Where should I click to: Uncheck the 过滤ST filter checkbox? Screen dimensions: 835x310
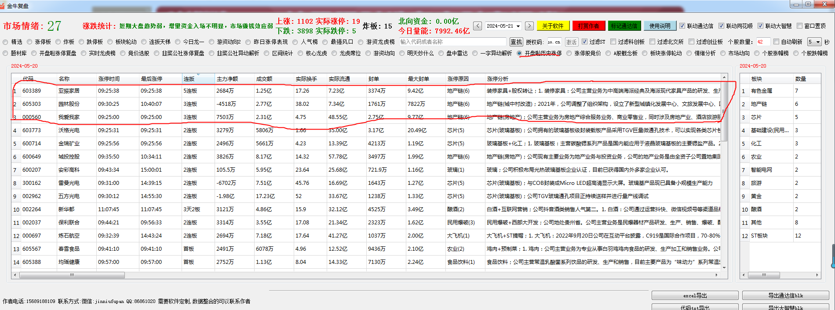(x=585, y=42)
